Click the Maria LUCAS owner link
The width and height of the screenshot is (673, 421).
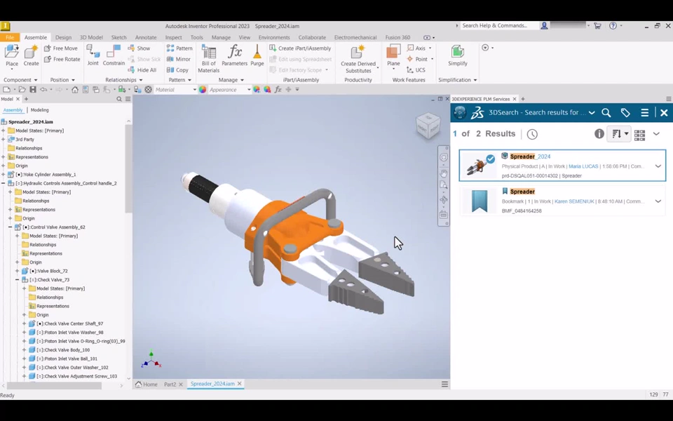click(x=583, y=166)
